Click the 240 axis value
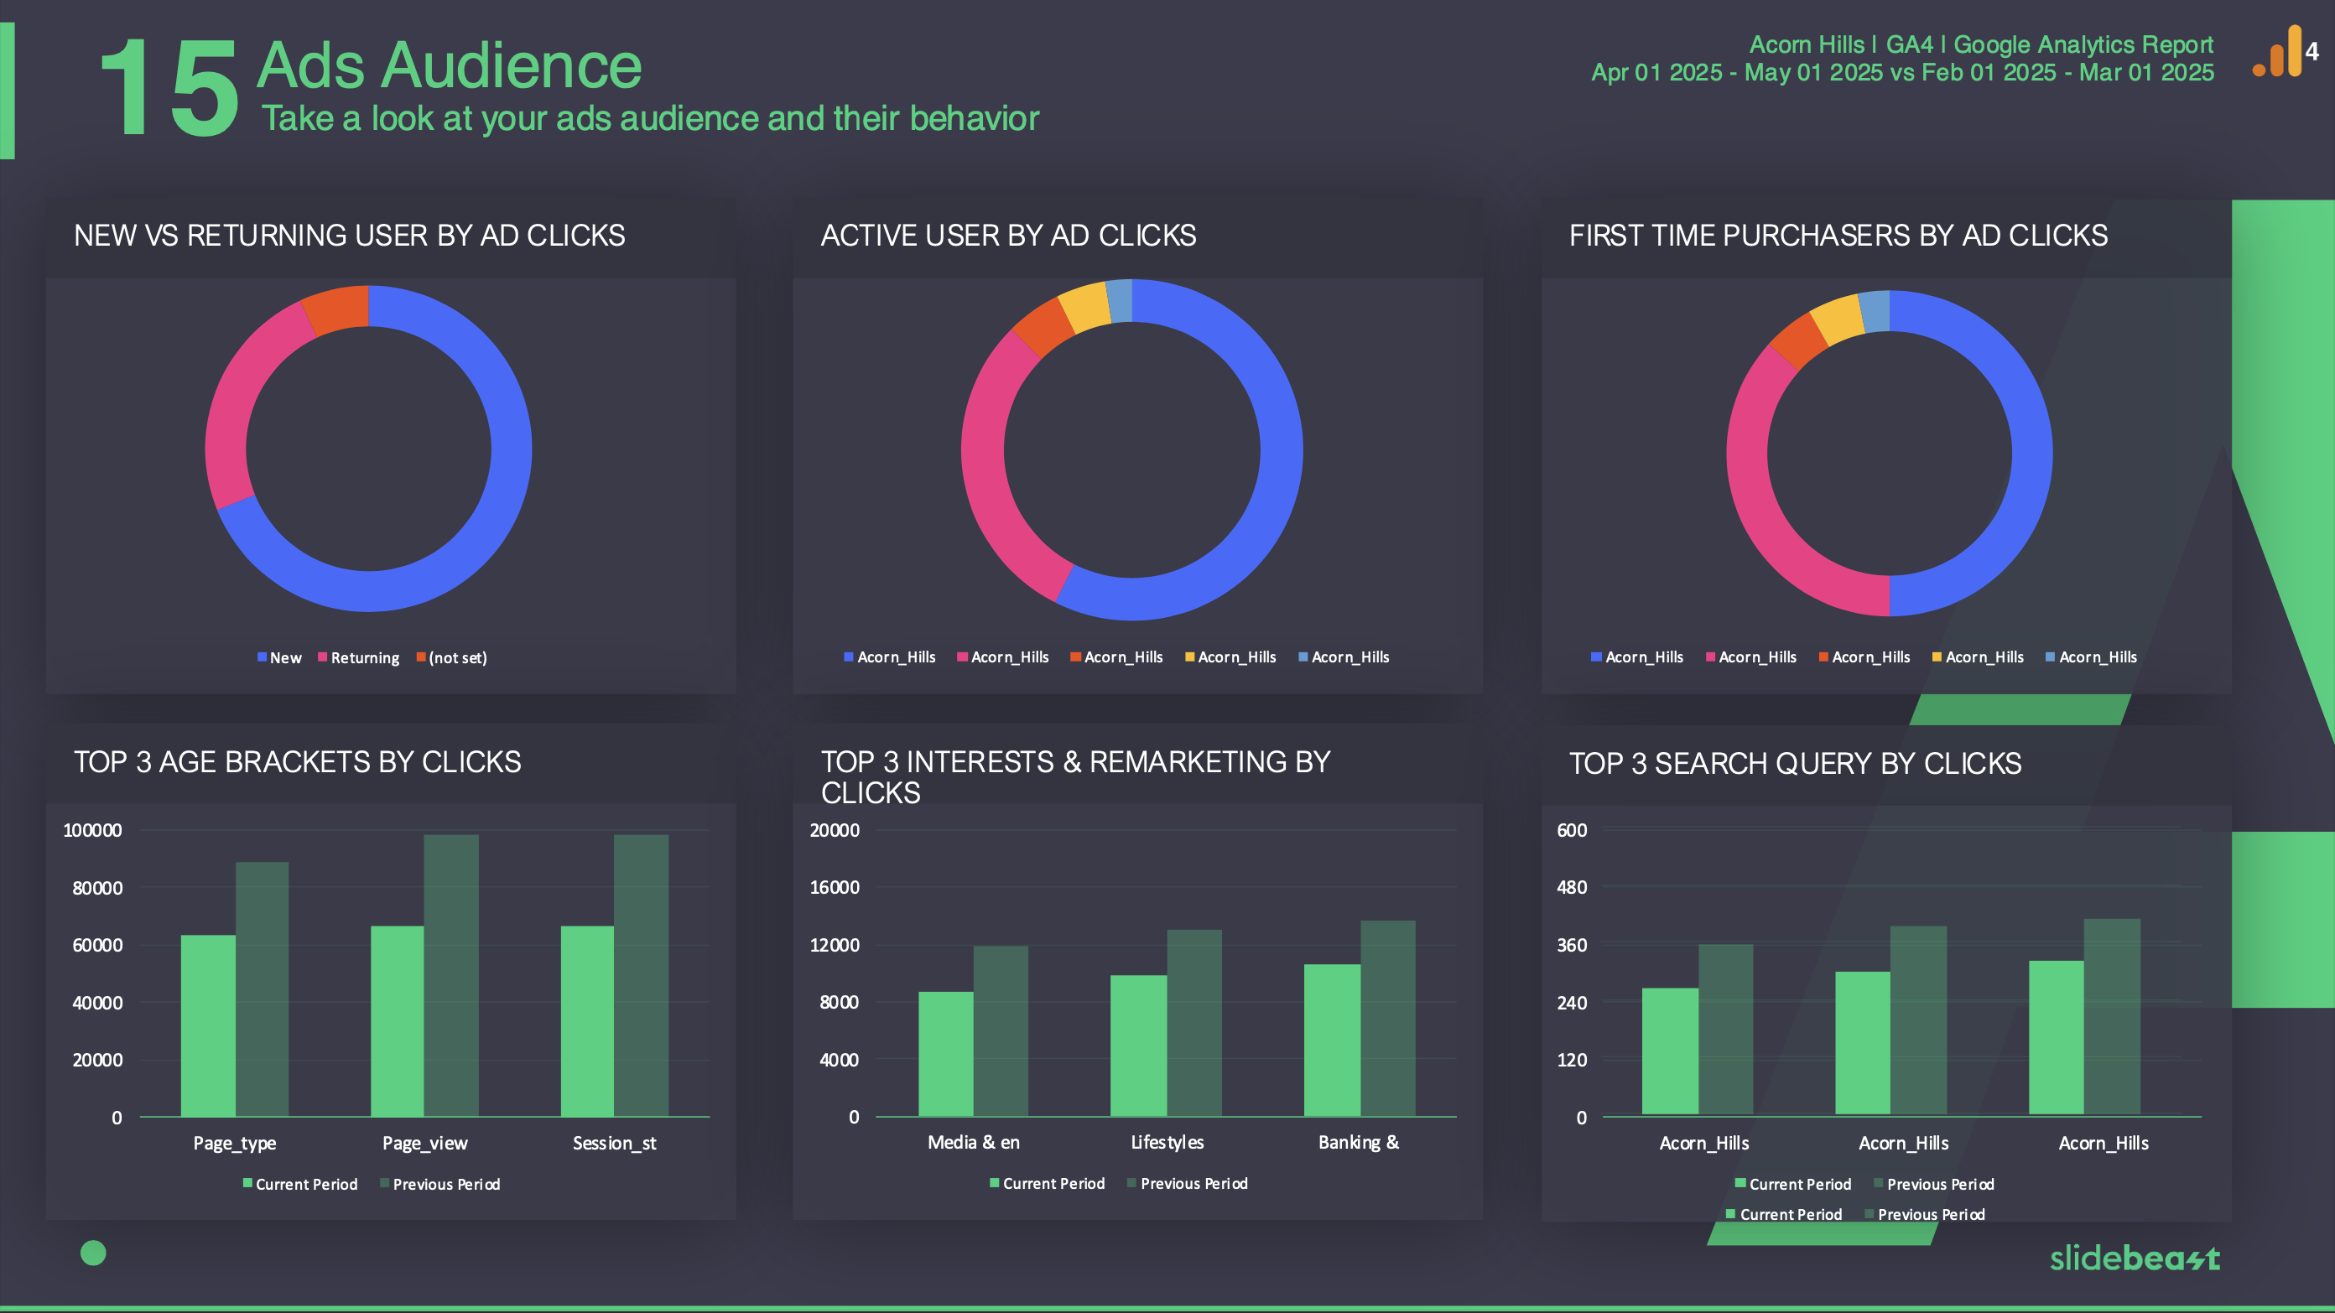 (x=1572, y=1003)
